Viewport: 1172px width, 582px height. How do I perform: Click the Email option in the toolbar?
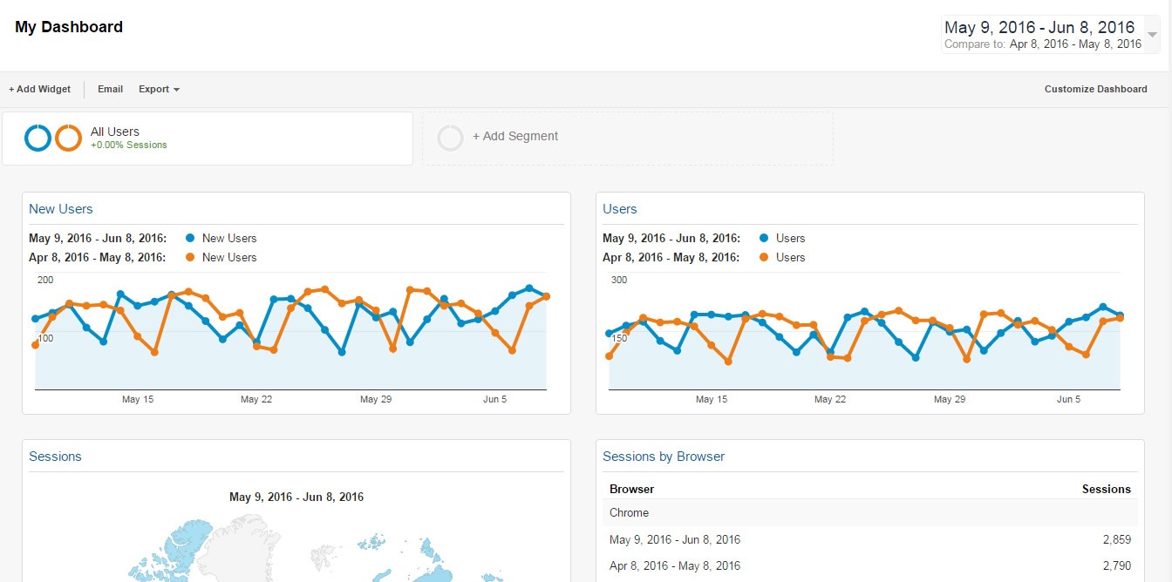coord(109,89)
